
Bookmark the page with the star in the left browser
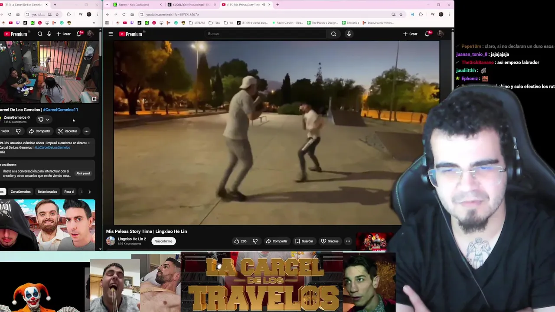pos(57,14)
